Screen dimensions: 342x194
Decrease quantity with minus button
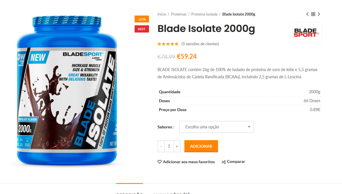(161, 146)
